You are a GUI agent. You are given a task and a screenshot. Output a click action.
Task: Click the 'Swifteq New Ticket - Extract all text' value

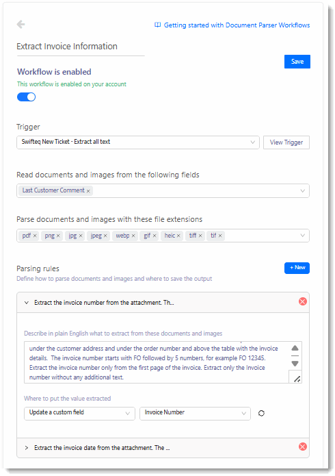[66, 142]
